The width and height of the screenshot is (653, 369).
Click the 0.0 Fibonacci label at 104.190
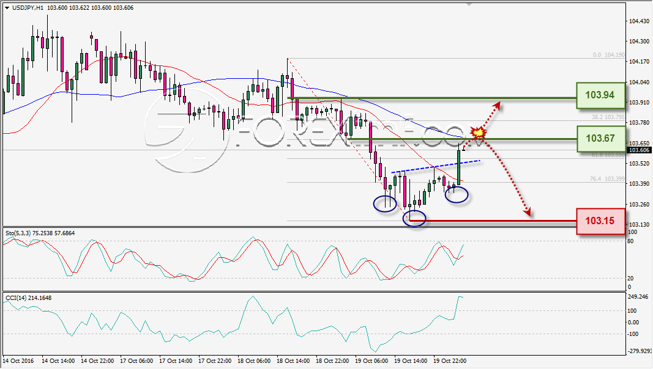[x=608, y=55]
